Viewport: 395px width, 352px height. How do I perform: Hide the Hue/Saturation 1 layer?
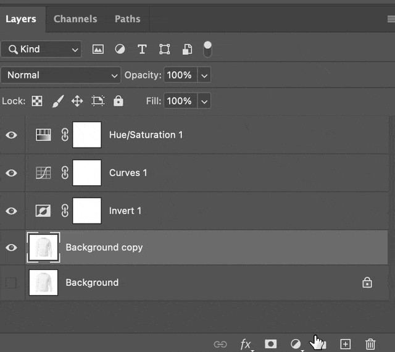[11, 135]
